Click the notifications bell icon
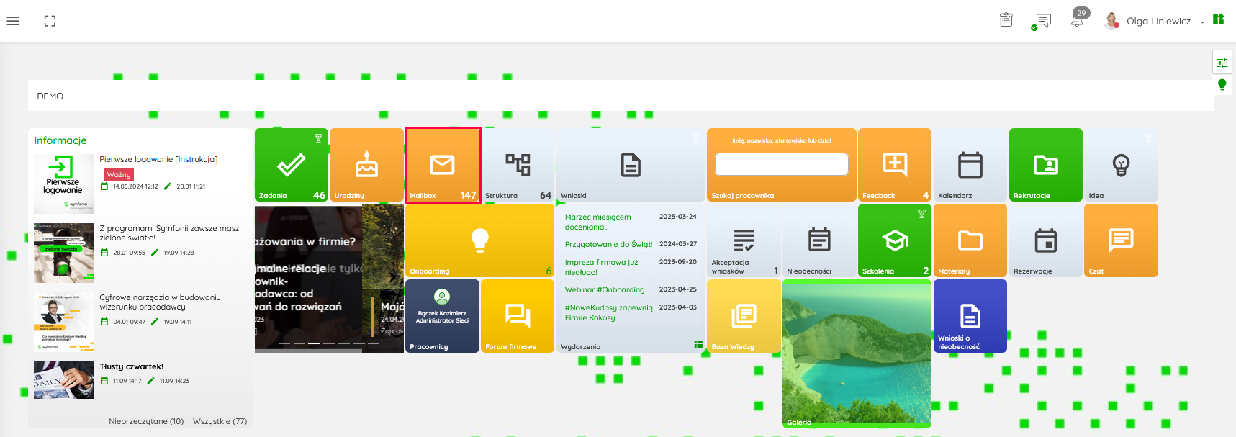 click(1077, 21)
